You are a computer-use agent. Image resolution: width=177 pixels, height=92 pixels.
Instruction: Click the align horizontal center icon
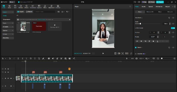coord(141,41)
